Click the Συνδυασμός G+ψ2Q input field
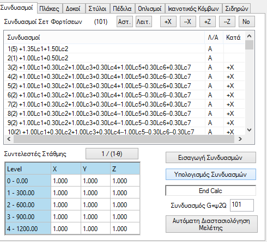 pyautogui.click(x=242, y=205)
